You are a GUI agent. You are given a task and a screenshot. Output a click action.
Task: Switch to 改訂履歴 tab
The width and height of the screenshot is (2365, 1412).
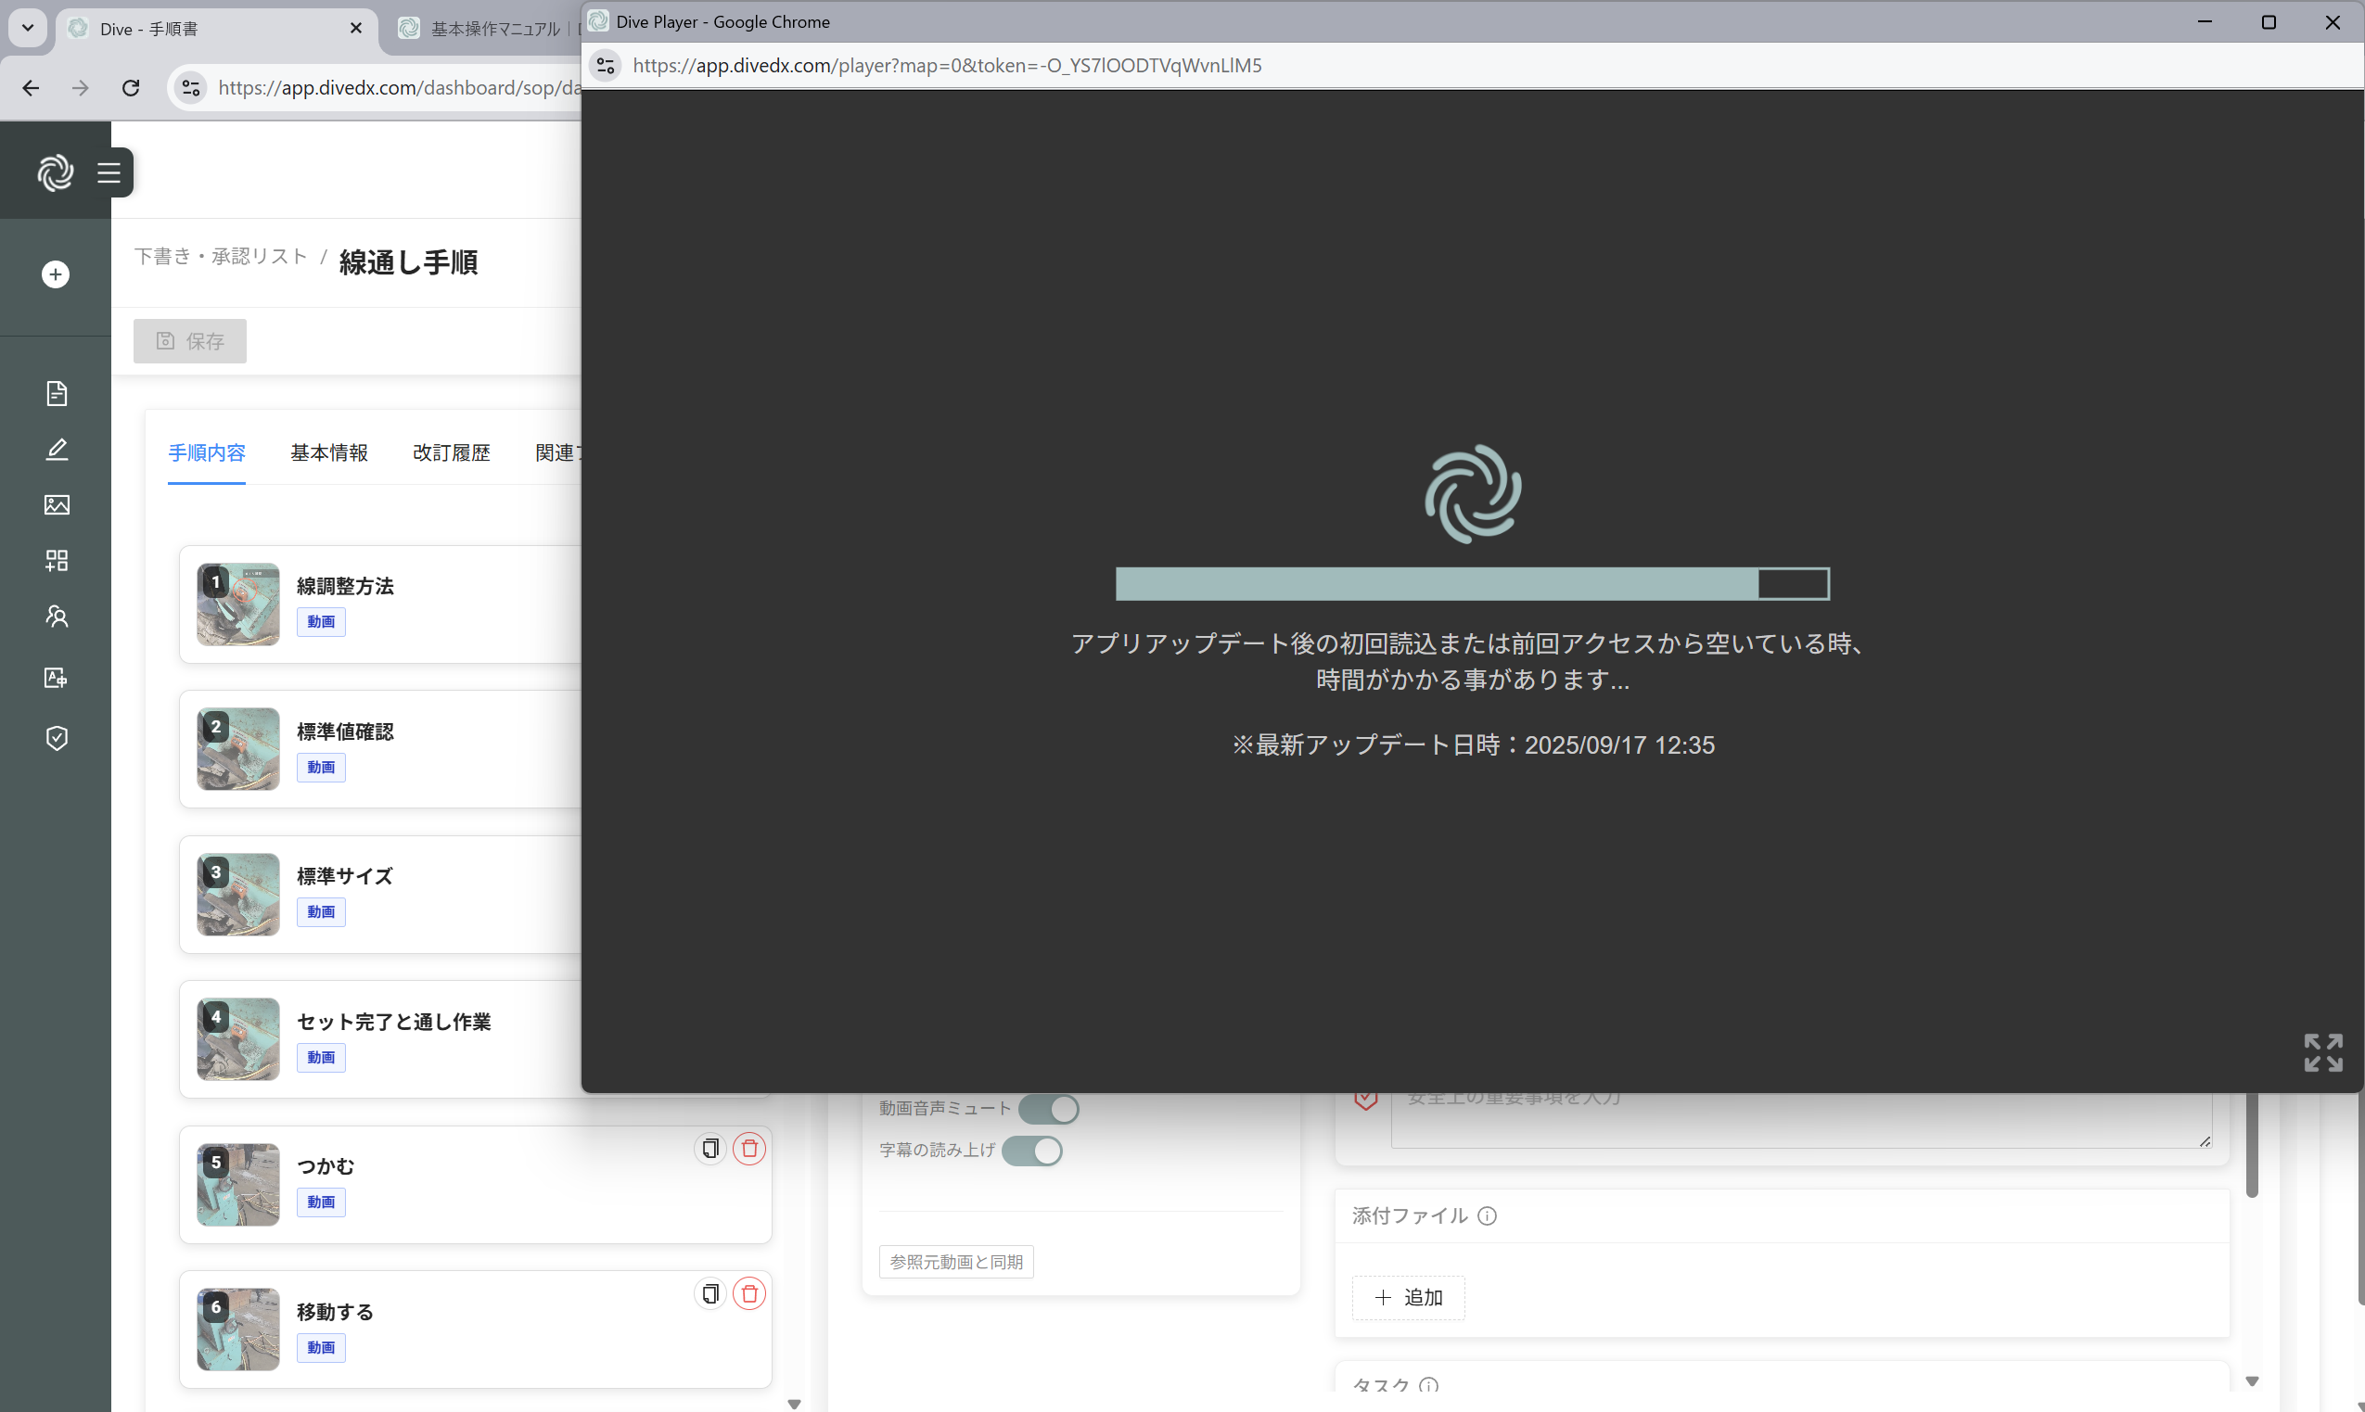[x=451, y=453]
